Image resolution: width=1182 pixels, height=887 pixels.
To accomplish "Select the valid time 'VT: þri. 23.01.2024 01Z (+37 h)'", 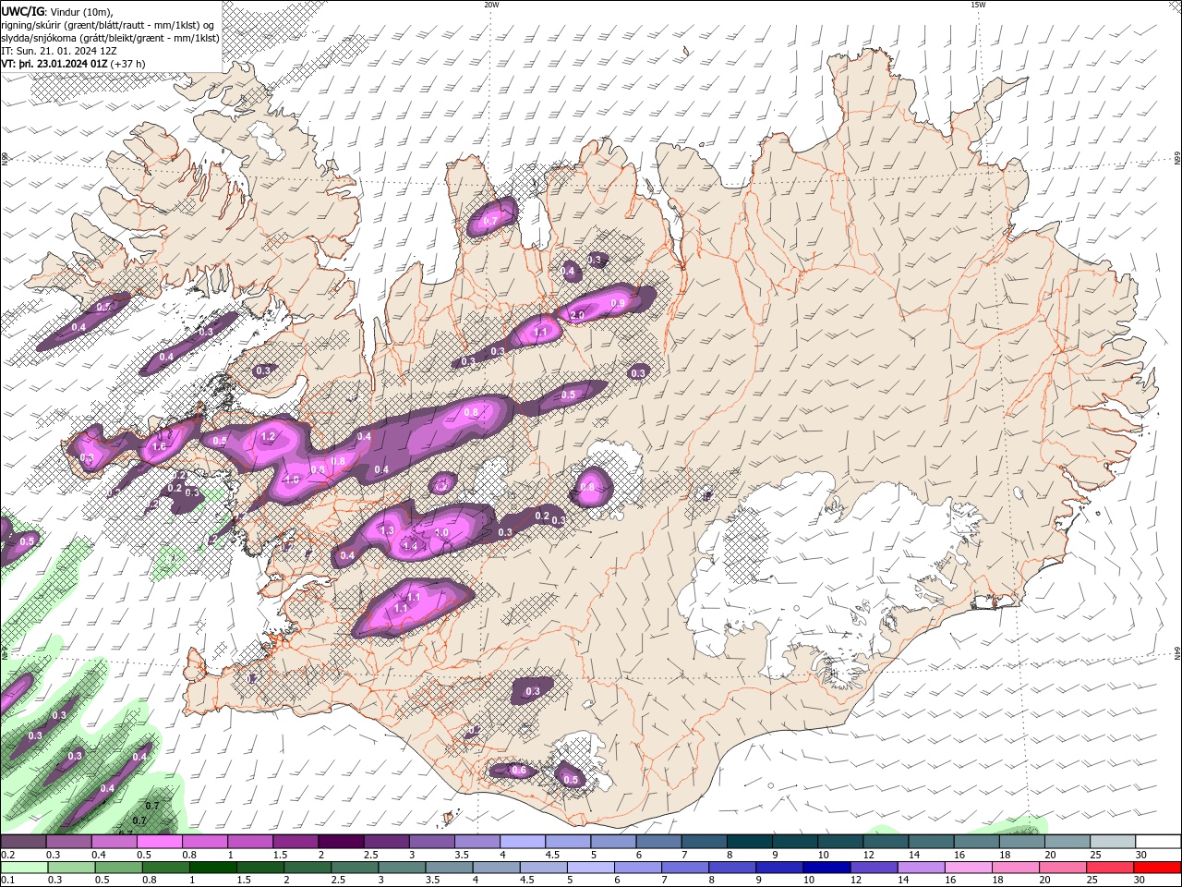I will 73,64.
